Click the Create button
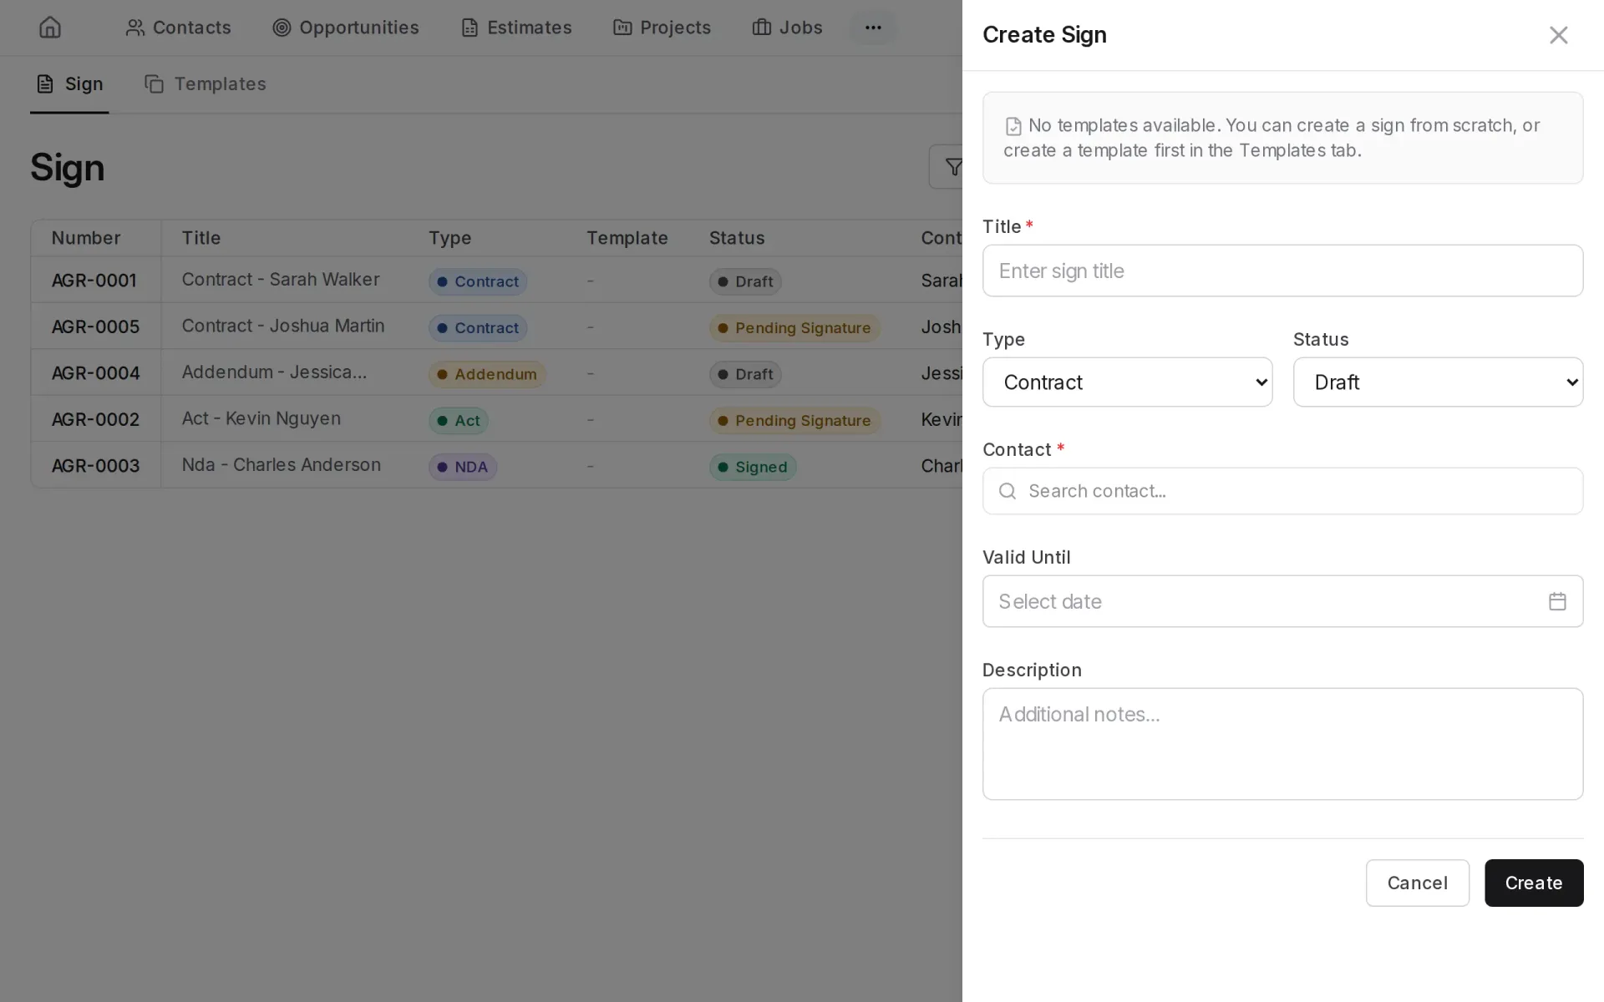This screenshot has height=1002, width=1604. (x=1534, y=883)
